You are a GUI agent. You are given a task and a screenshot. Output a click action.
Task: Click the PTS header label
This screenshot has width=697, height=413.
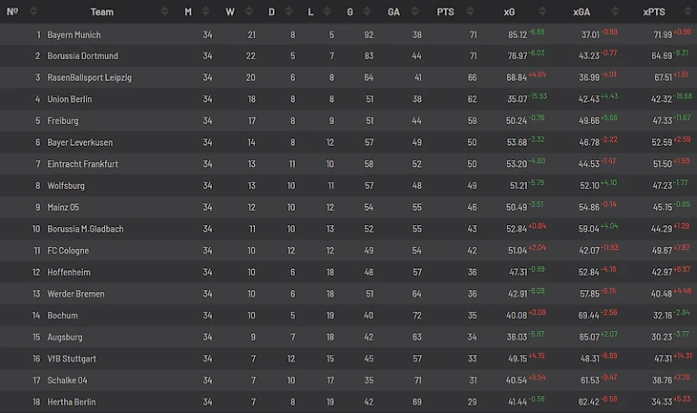point(445,12)
